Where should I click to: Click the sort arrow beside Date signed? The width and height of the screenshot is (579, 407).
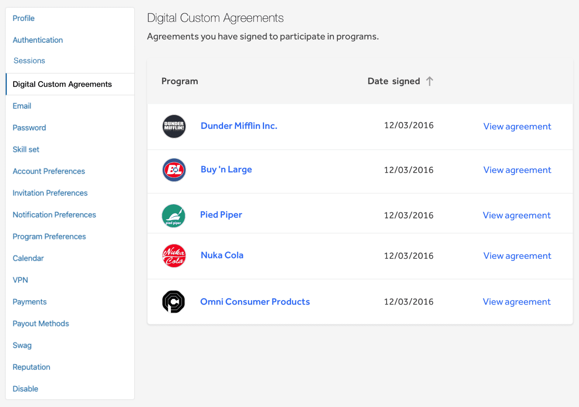click(x=430, y=81)
